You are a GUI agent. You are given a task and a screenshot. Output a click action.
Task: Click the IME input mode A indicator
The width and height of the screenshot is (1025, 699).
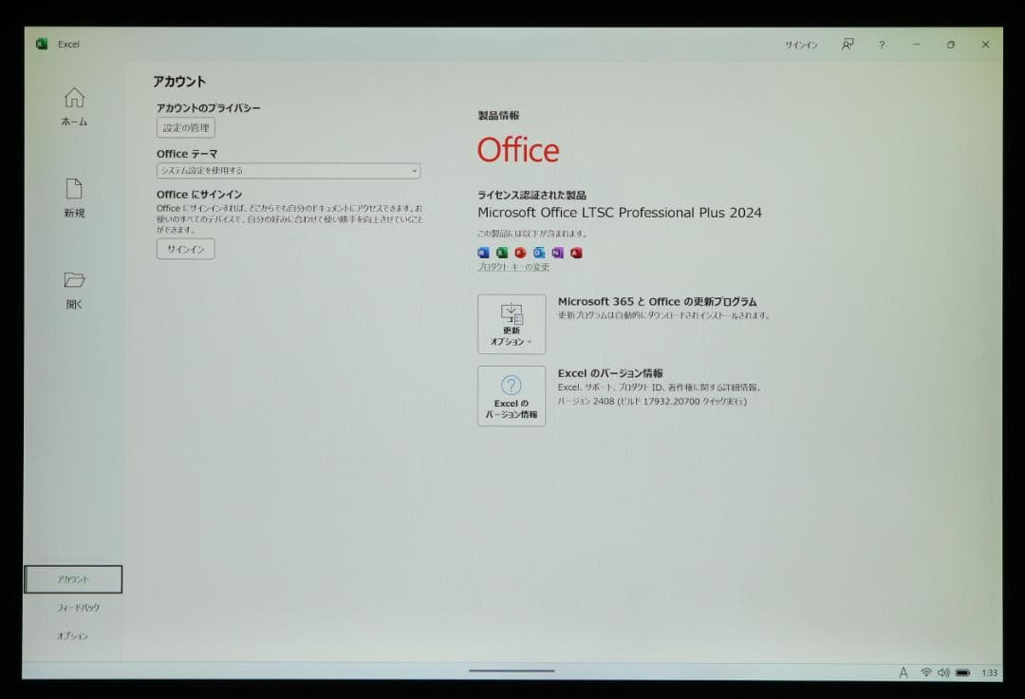click(904, 672)
